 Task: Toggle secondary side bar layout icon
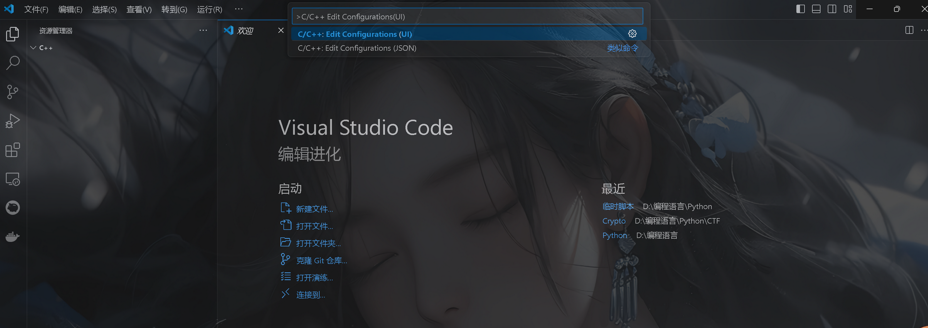[x=832, y=9]
